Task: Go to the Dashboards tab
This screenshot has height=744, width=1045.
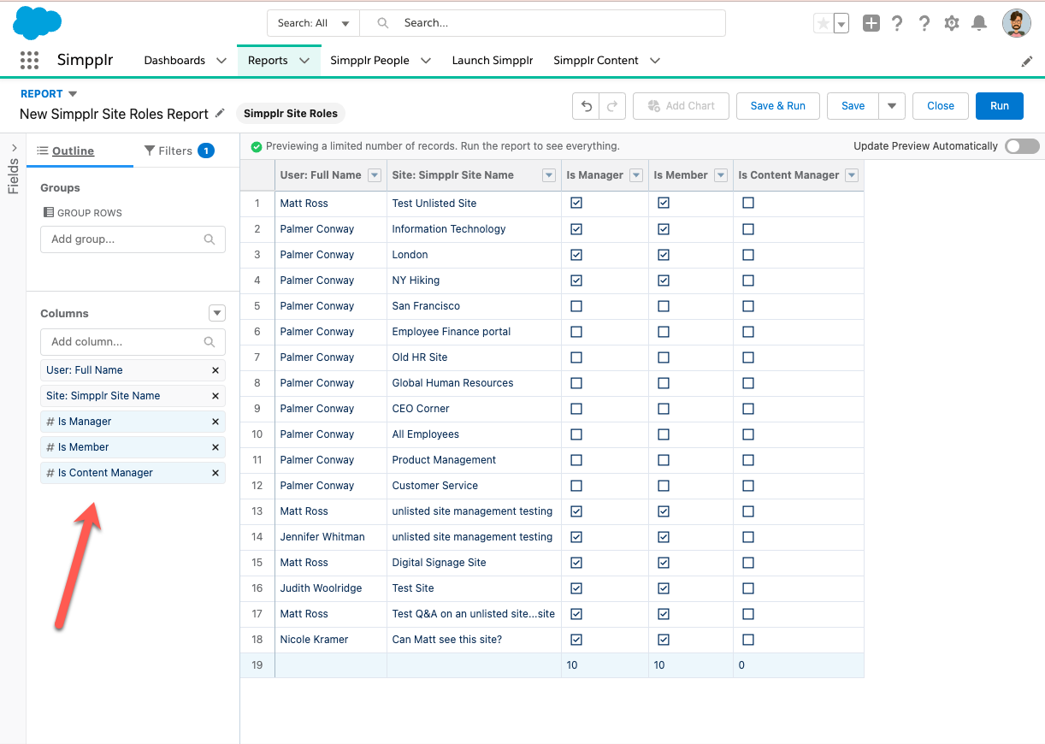Action: (x=174, y=61)
